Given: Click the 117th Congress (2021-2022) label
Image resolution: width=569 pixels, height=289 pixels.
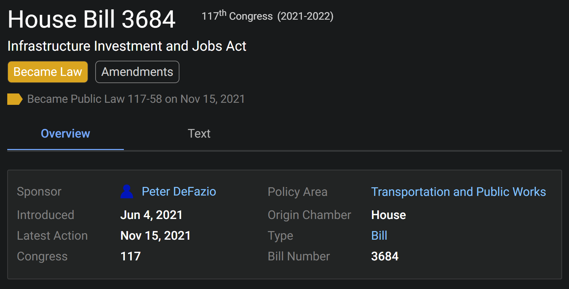Looking at the screenshot, I should [x=267, y=16].
